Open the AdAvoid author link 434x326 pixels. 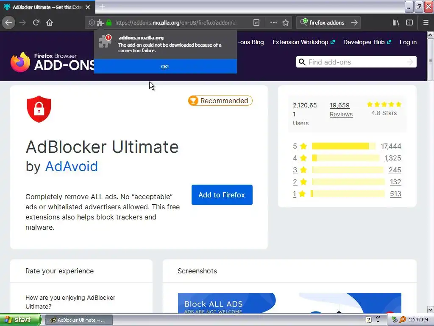coord(71,166)
